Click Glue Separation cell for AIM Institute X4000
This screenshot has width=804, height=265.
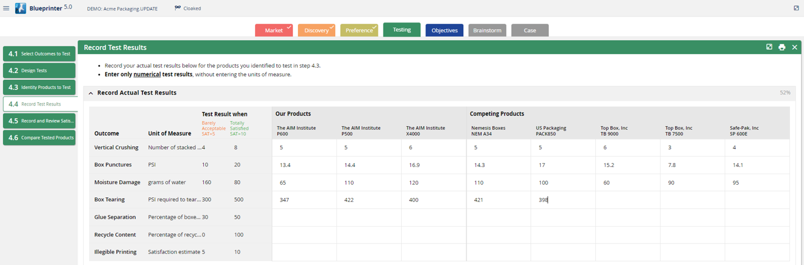433,217
